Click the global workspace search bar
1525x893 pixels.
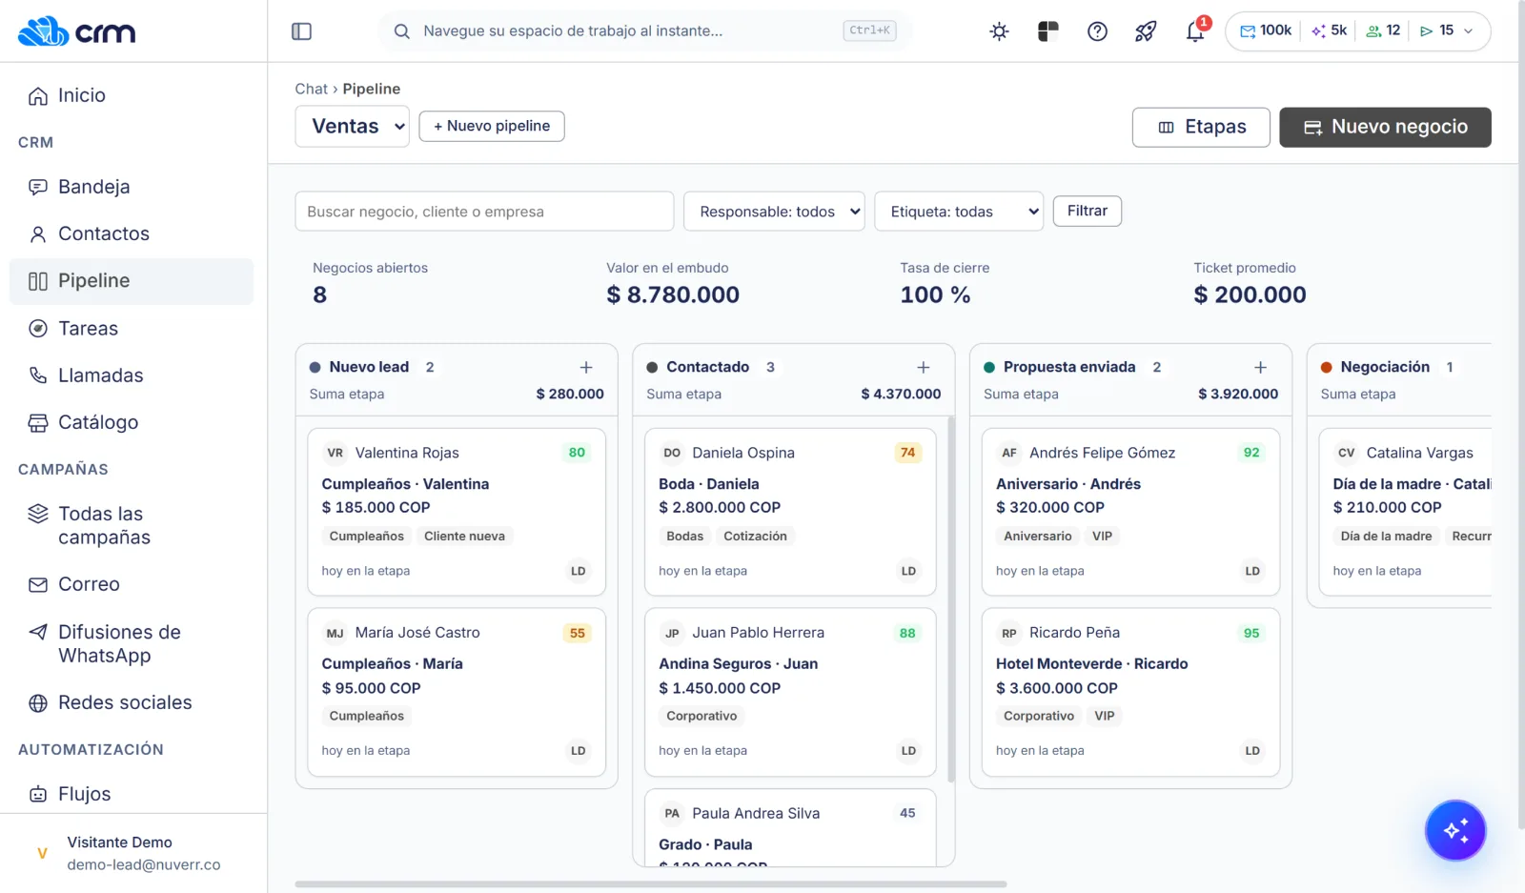tap(644, 31)
